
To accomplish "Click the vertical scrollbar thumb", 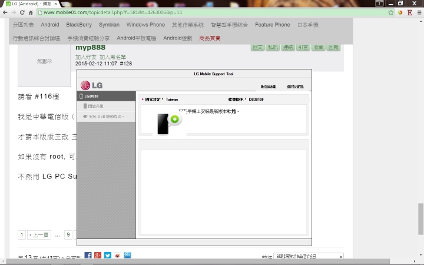I will tap(420, 218).
